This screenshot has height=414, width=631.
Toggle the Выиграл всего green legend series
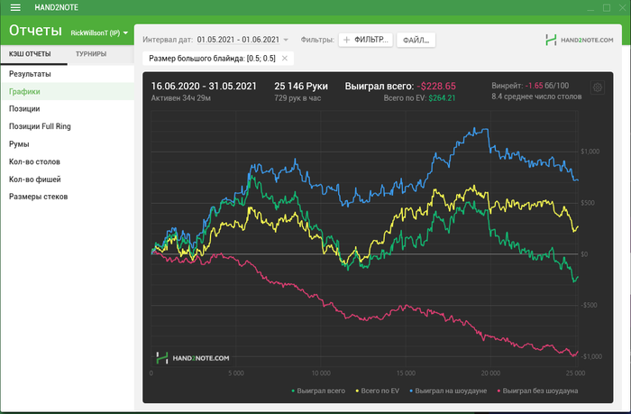pyautogui.click(x=318, y=391)
